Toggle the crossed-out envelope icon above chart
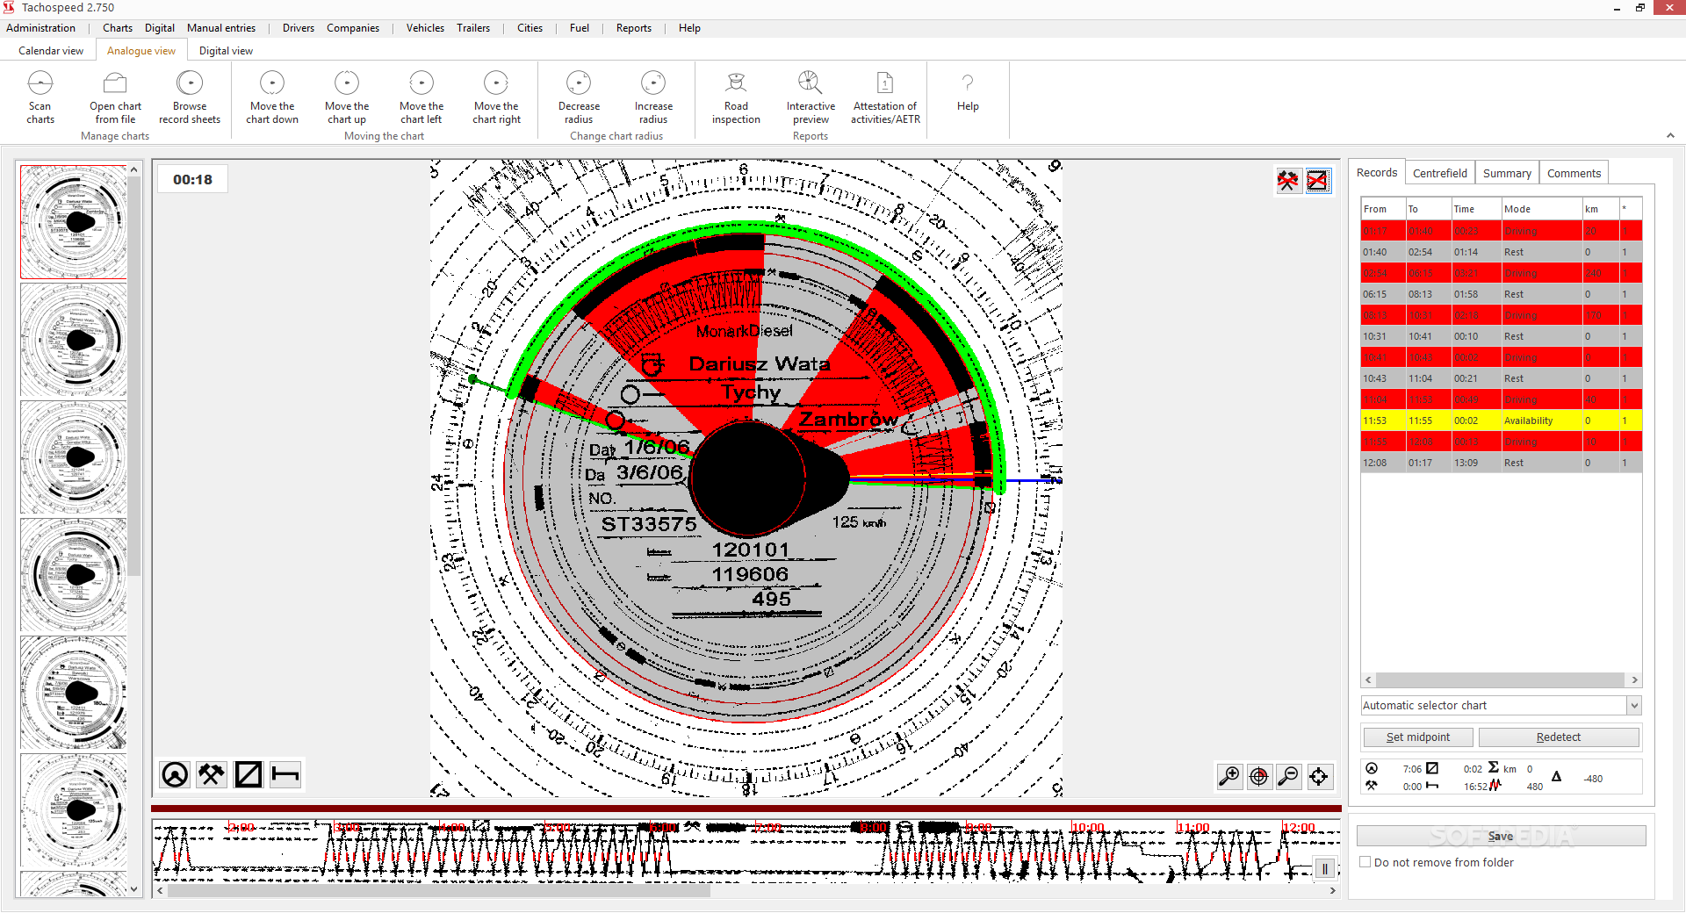 1317,181
